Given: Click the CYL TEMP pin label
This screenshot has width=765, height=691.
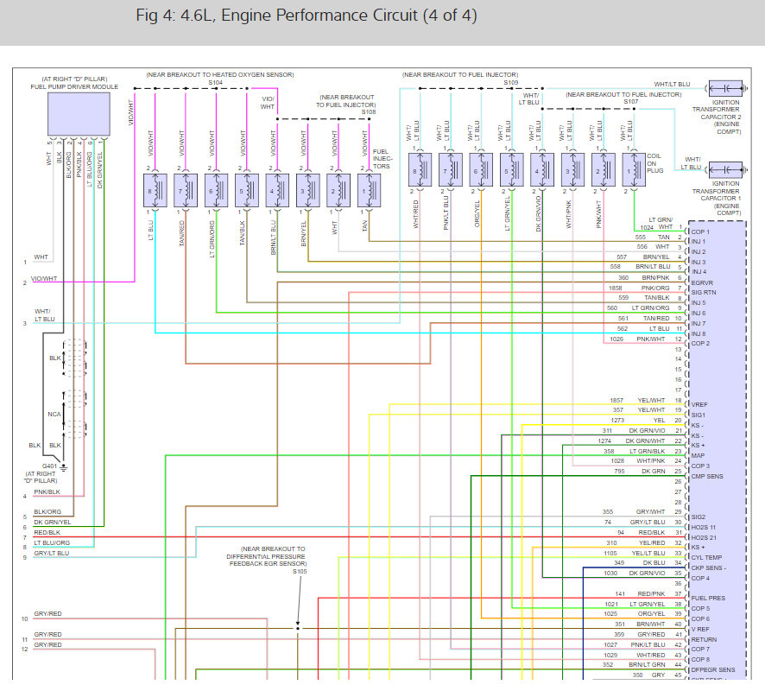Looking at the screenshot, I should [706, 557].
